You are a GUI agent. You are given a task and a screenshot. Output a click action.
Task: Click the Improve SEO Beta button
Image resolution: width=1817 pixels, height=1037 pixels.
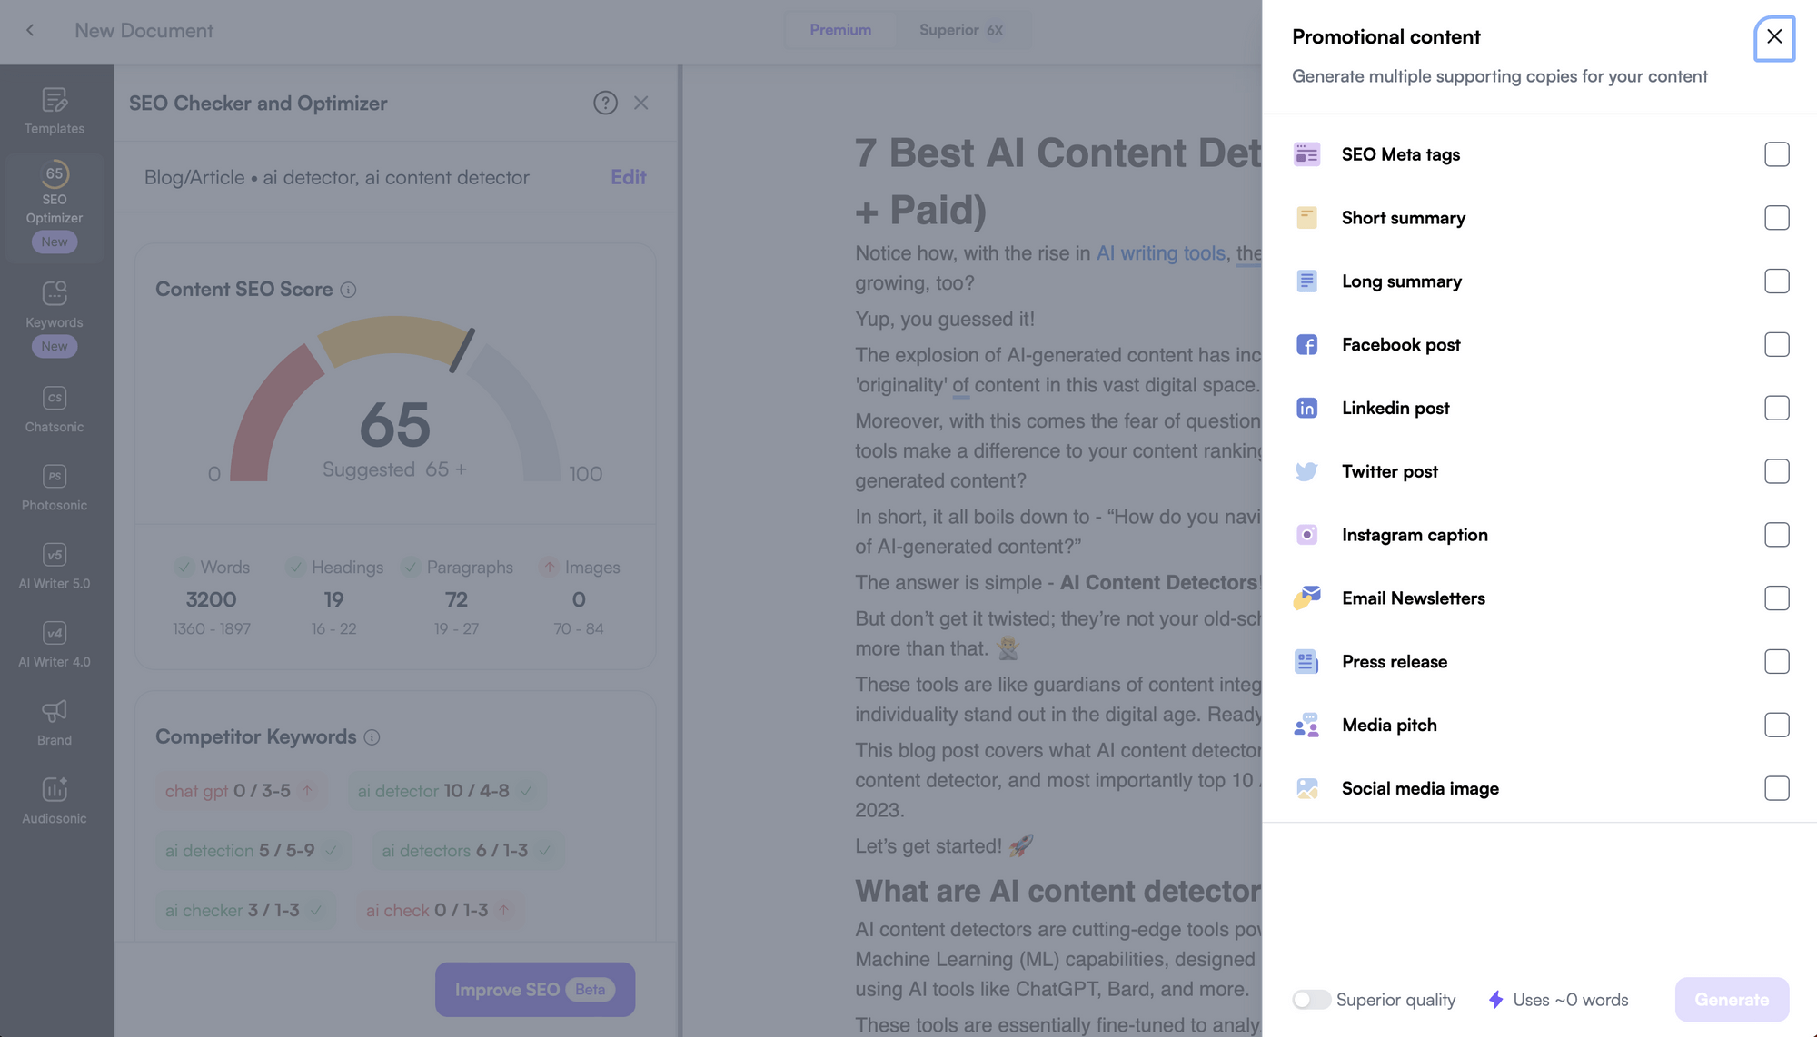(x=535, y=990)
